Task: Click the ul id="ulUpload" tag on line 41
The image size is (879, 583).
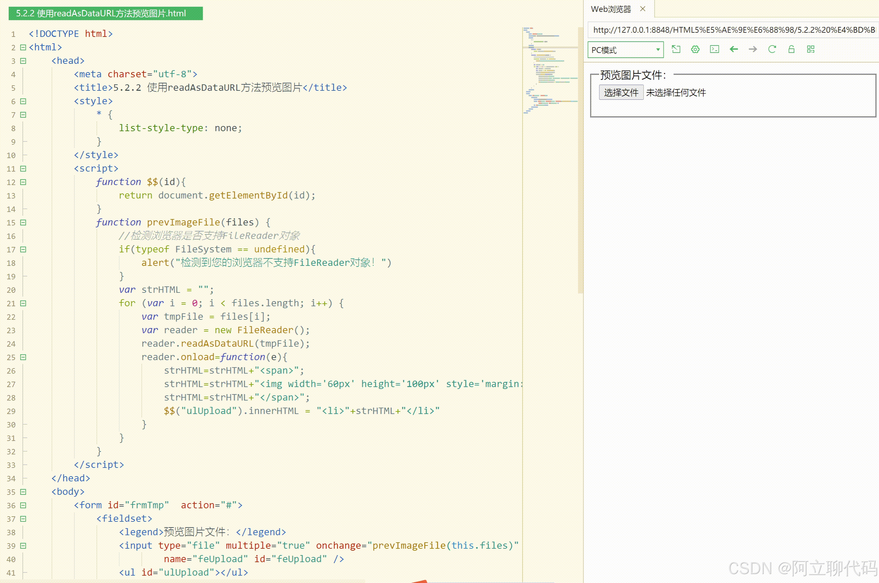Action: pos(183,572)
